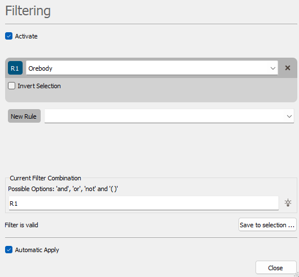Image resolution: width=299 pixels, height=277 pixels.
Task: Expand the New Rule dropdown chevron
Action: coord(289,116)
